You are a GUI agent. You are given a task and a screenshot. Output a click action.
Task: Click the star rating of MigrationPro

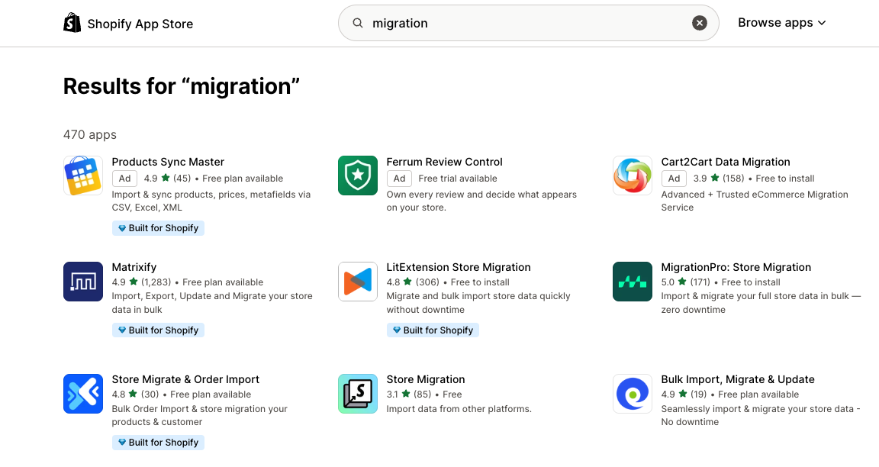click(674, 282)
